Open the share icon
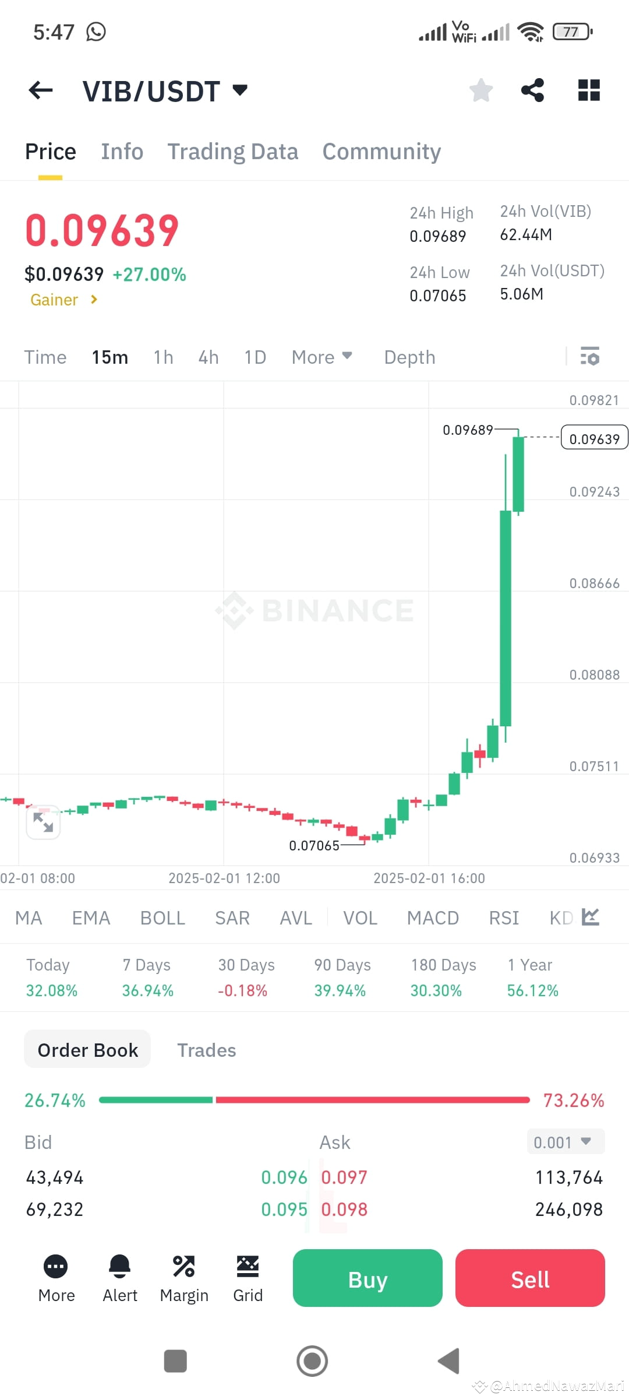Screen dimensions: 629x1399 coord(533,90)
